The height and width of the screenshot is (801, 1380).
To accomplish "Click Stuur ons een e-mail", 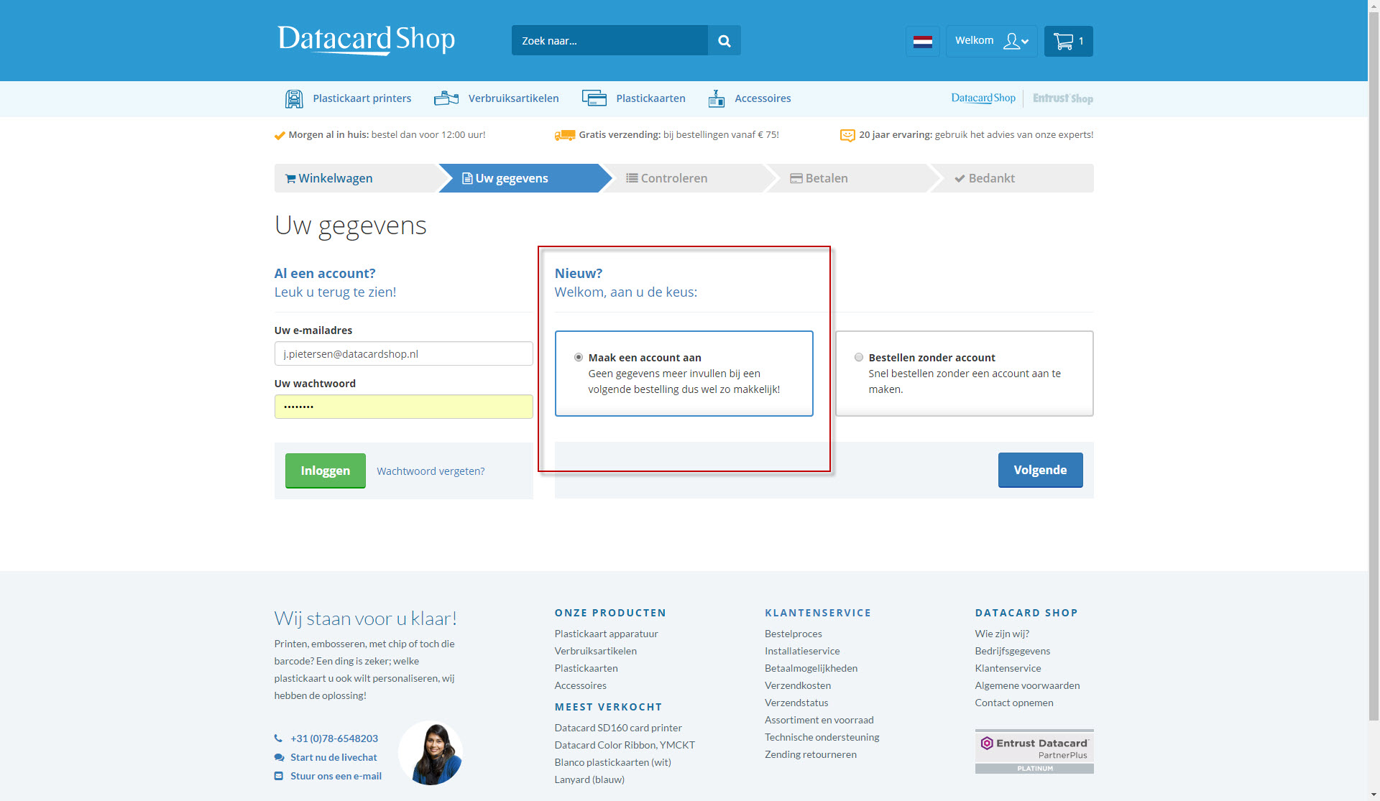I will pyautogui.click(x=336, y=776).
